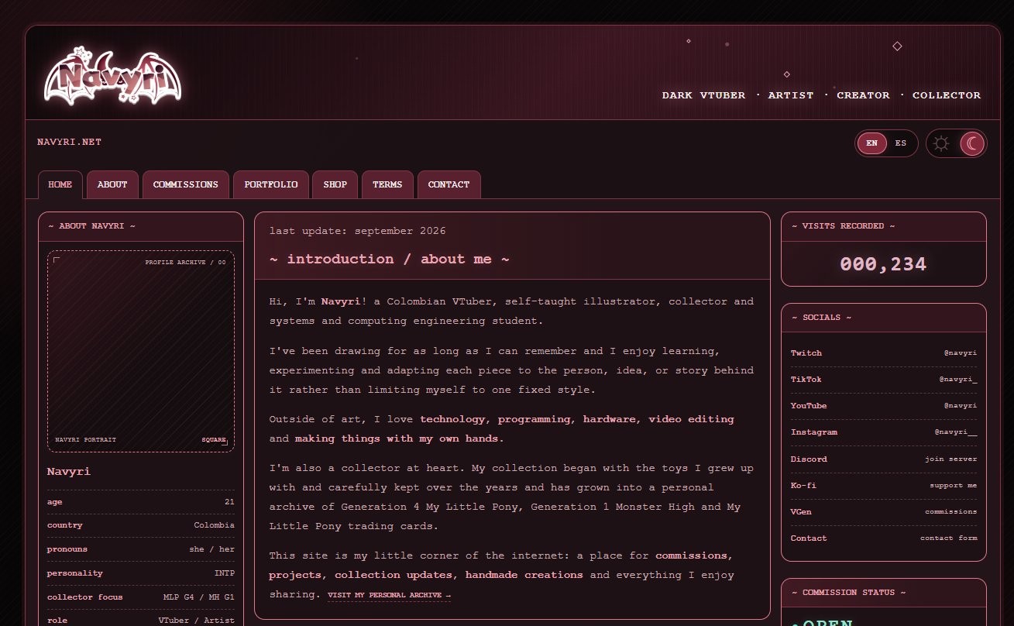The image size is (1014, 626).
Task: Click the visits counter 000,234
Action: (x=884, y=264)
